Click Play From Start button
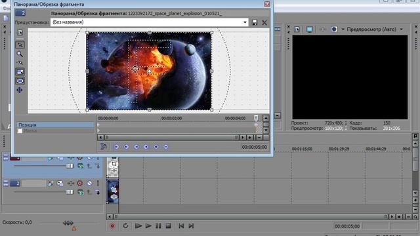This screenshot has width=420, height=236. 138,226
